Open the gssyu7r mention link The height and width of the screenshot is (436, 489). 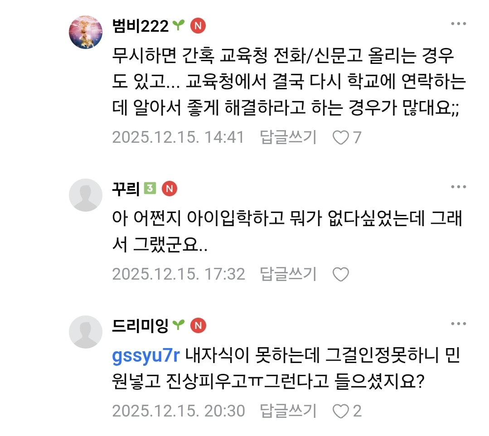pos(146,358)
